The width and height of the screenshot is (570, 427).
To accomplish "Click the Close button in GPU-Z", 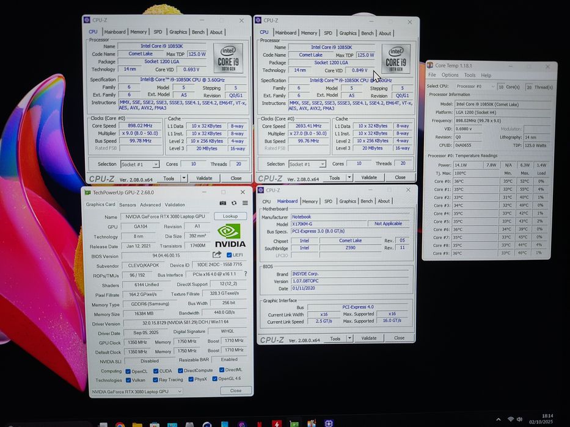I will point(236,390).
